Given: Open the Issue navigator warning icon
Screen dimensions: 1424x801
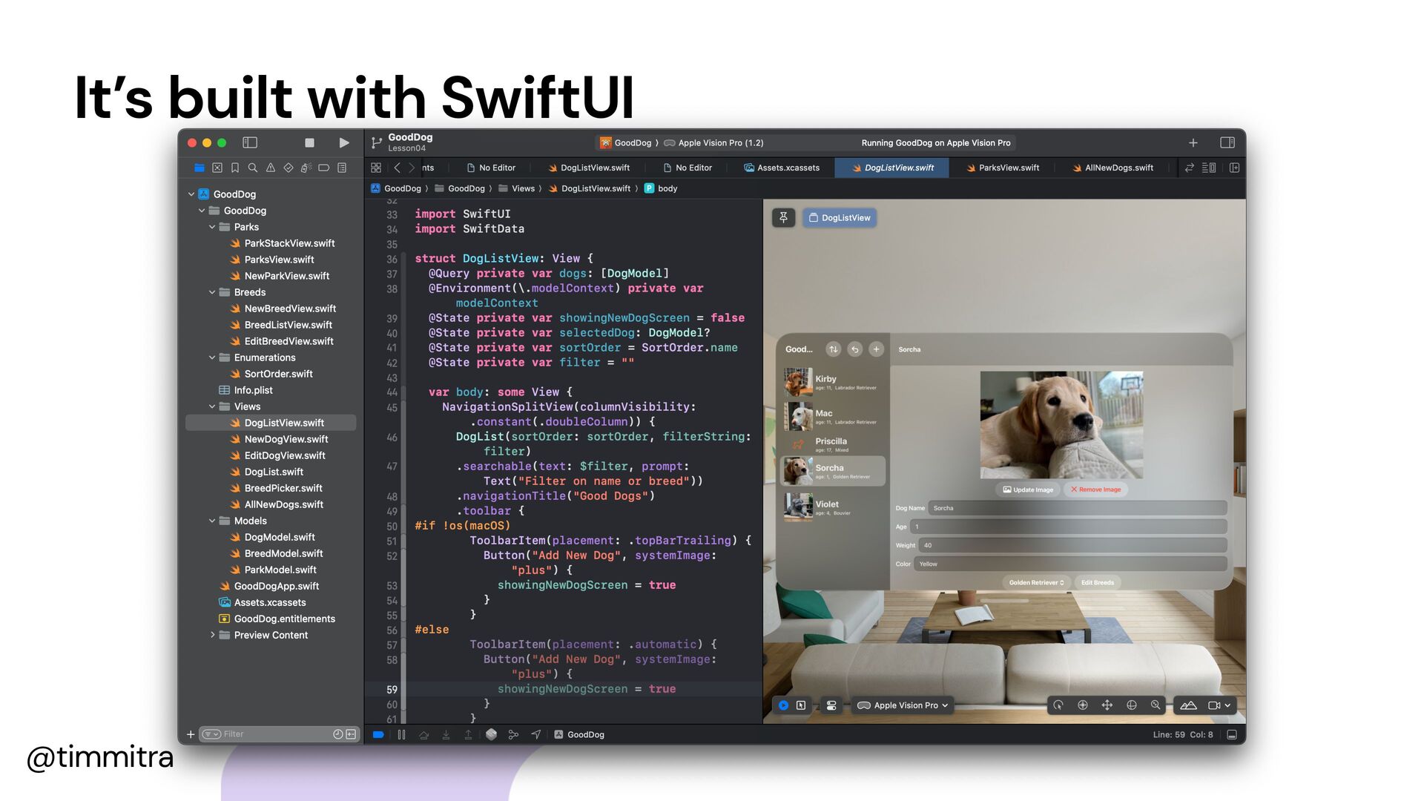Looking at the screenshot, I should [x=271, y=168].
